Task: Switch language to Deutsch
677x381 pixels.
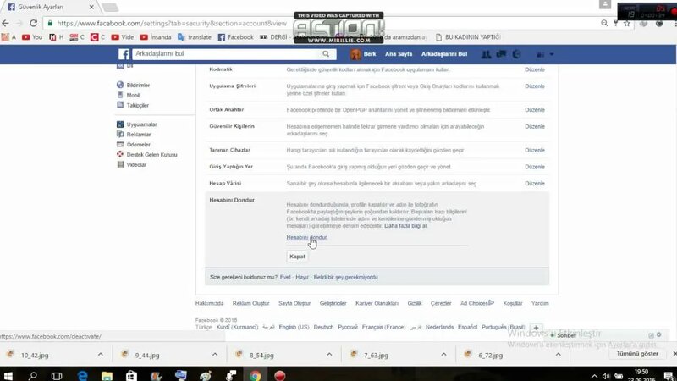Action: 323,328
